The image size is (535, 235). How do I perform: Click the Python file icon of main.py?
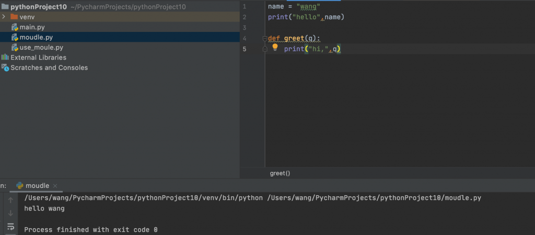[15, 27]
